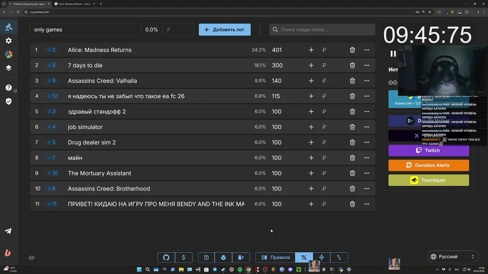This screenshot has height=274, width=488.
Task: Open the Русский language dropdown
Action: (453, 257)
